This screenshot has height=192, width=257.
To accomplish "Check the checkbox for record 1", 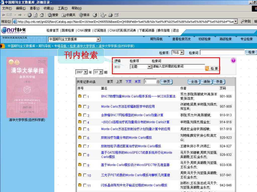I will point(85,96).
